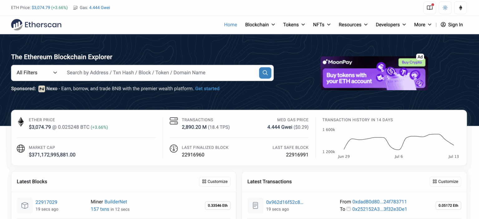479x219 pixels.
Task: Click the cube icon next to block 22917029
Action: click(25, 205)
